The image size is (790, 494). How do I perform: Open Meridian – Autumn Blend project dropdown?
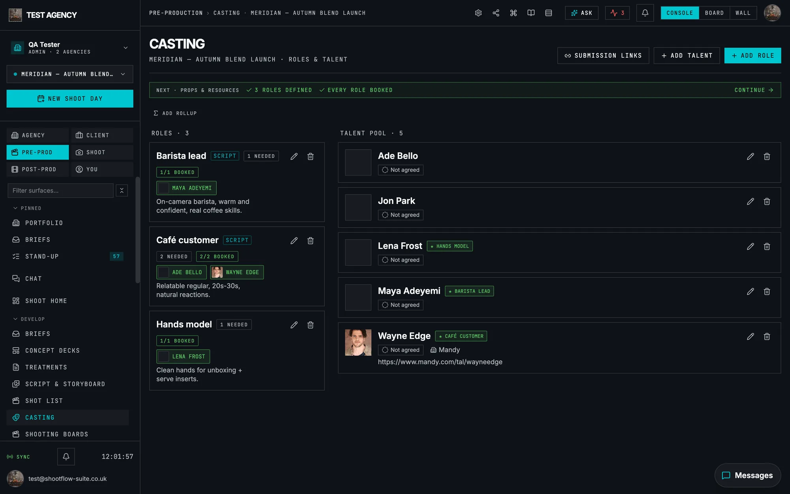pyautogui.click(x=70, y=74)
